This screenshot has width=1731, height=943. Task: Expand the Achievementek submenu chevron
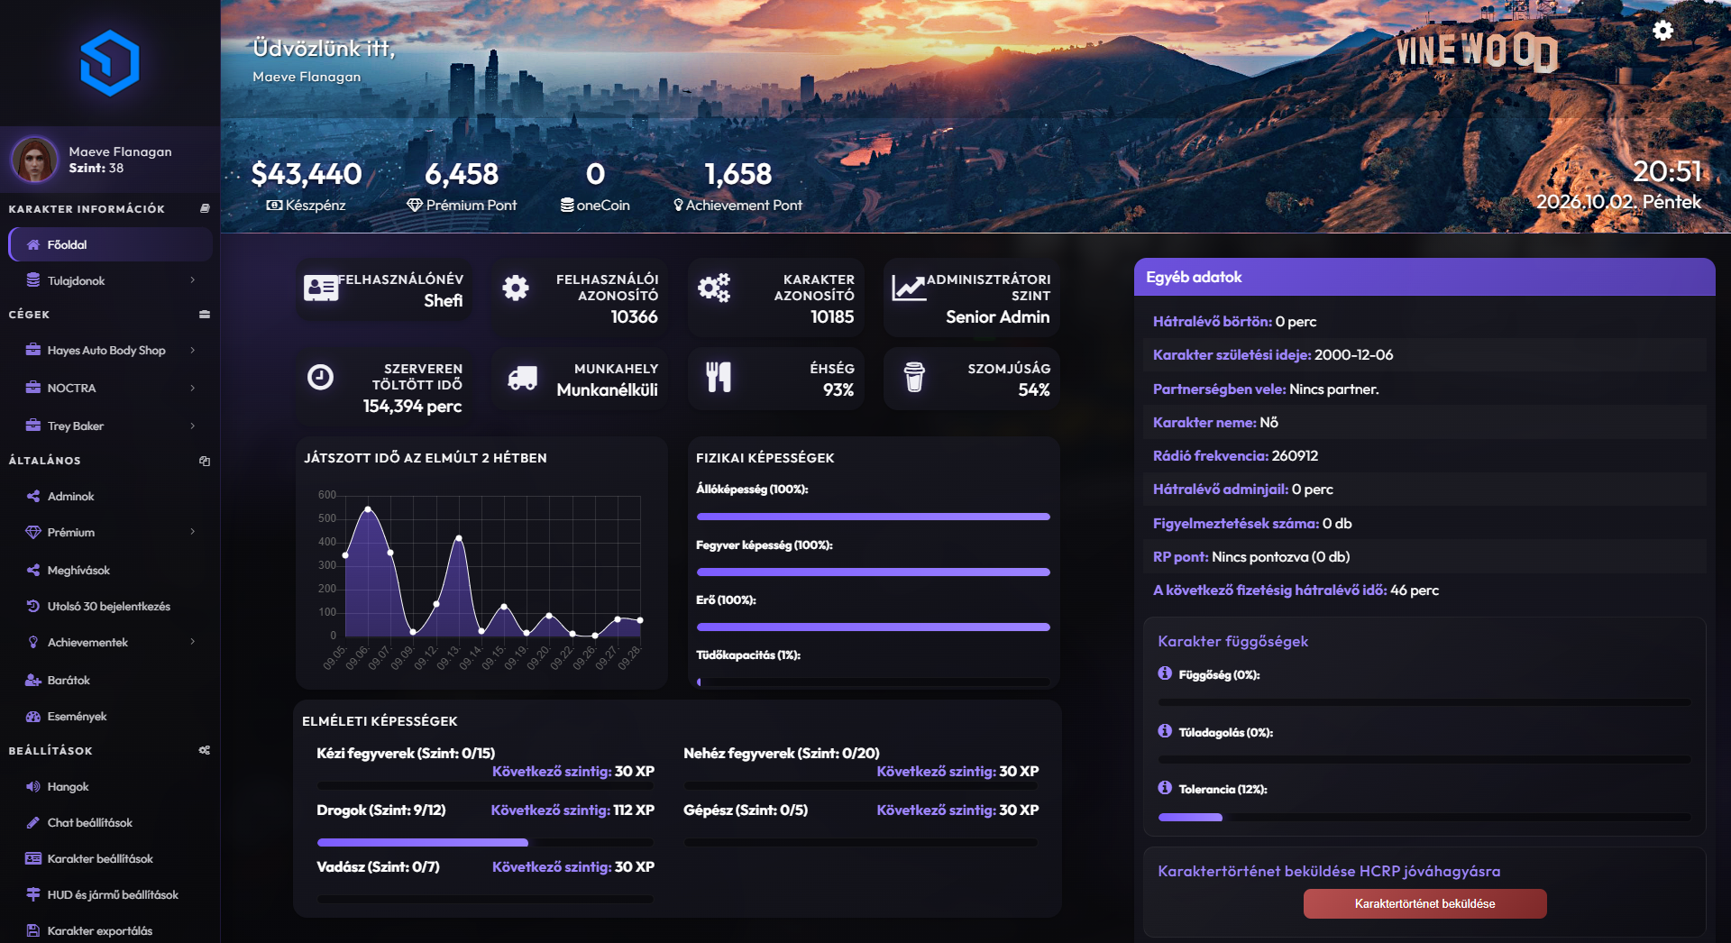[x=193, y=642]
